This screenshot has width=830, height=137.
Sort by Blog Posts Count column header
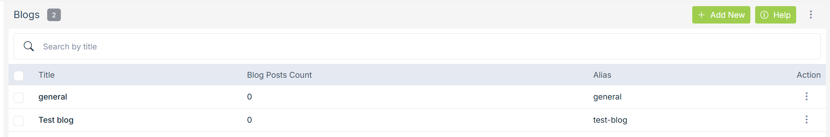(279, 75)
